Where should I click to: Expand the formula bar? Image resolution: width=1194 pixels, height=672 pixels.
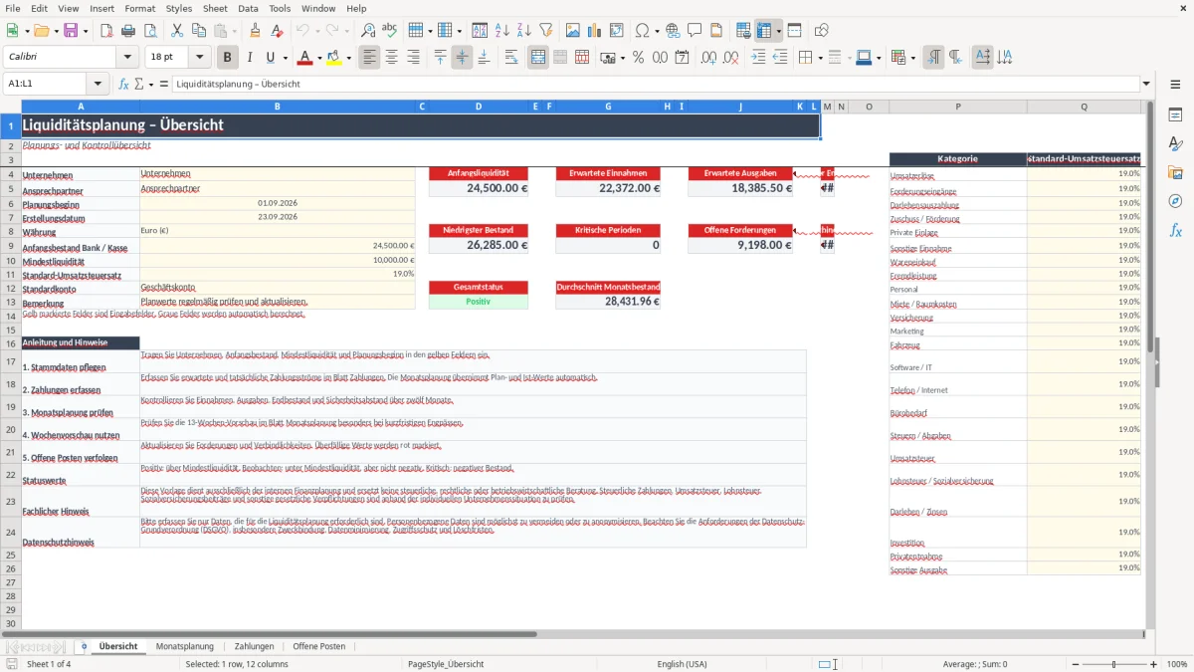pos(1146,84)
